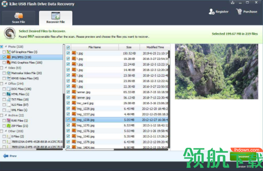Image resolution: width=263 pixels, height=171 pixels.
Task: Collapse the Office (244) tree node
Action: click(x=6, y=83)
